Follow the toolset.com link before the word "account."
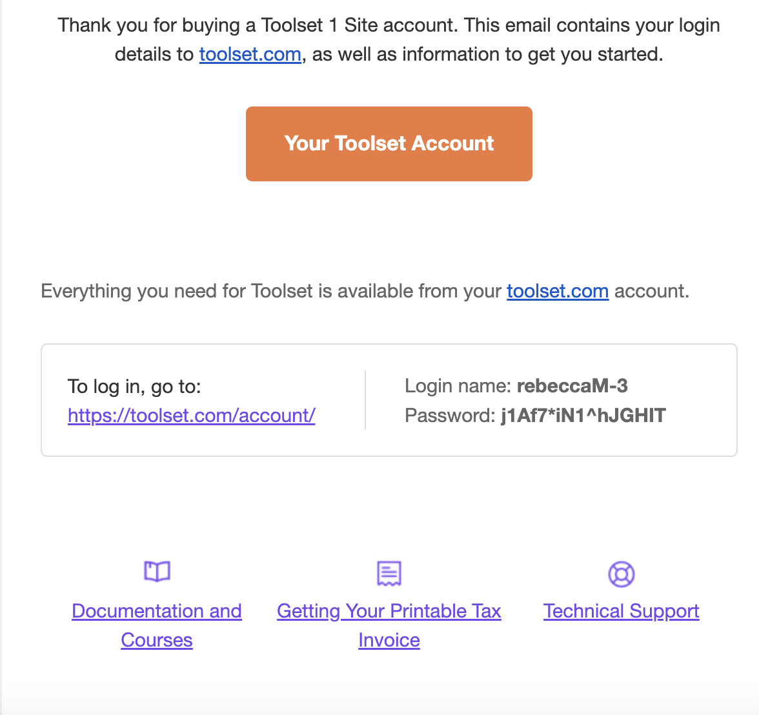Screen dimensions: 759x715 tap(558, 291)
